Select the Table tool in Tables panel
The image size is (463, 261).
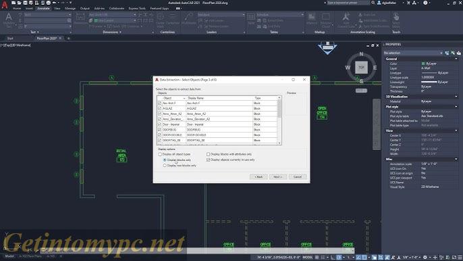click(251, 19)
